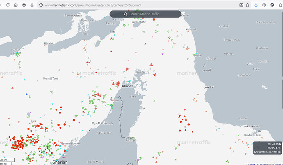Click the Lima label
This screenshot has width=283, height=165.
pyautogui.click(x=142, y=108)
